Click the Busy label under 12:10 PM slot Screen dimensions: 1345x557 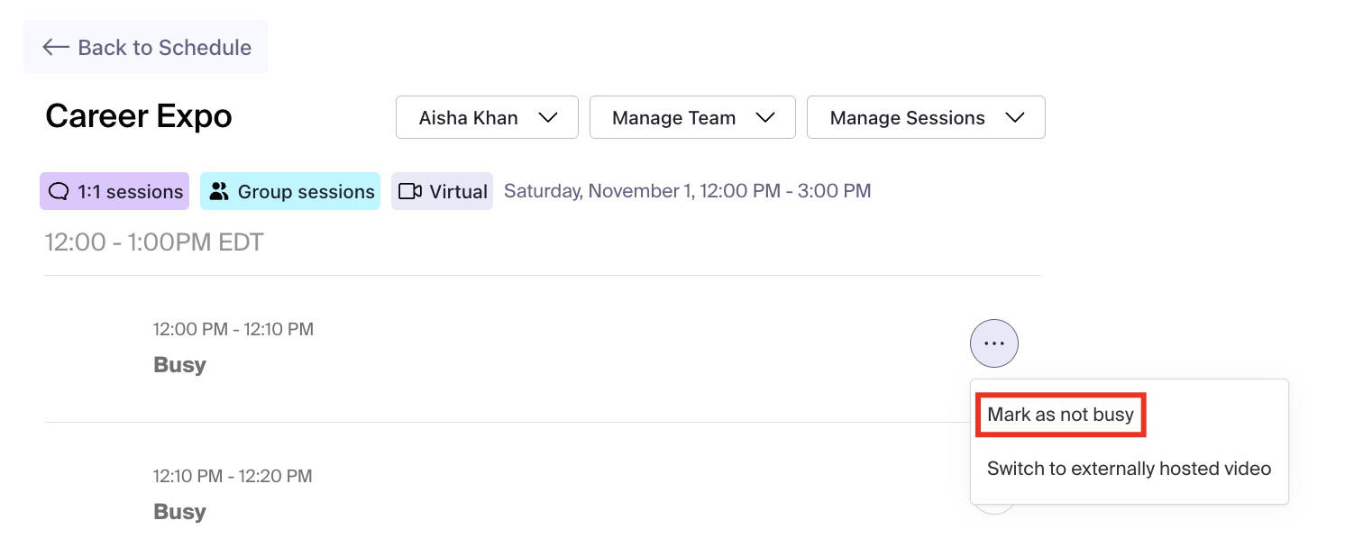[180, 512]
